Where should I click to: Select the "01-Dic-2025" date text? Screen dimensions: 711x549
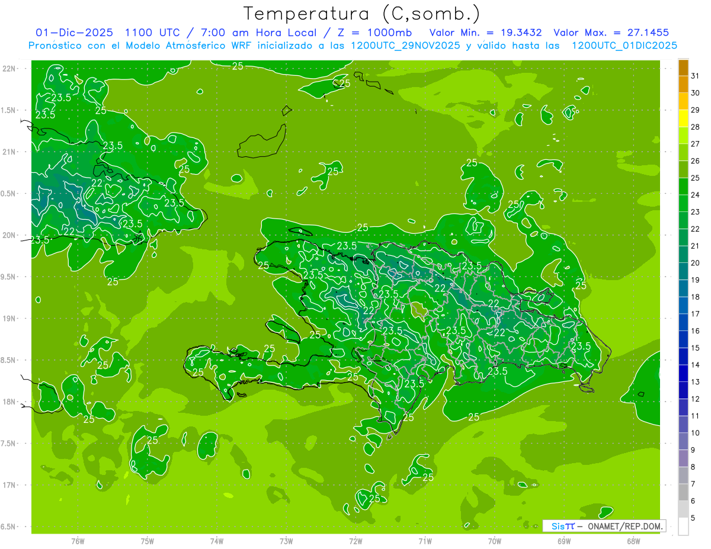pyautogui.click(x=75, y=33)
